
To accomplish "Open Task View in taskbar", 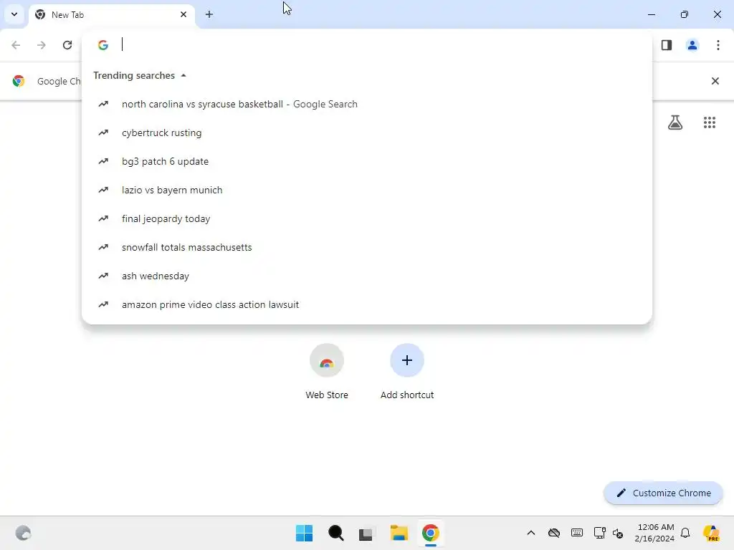I will pyautogui.click(x=366, y=533).
